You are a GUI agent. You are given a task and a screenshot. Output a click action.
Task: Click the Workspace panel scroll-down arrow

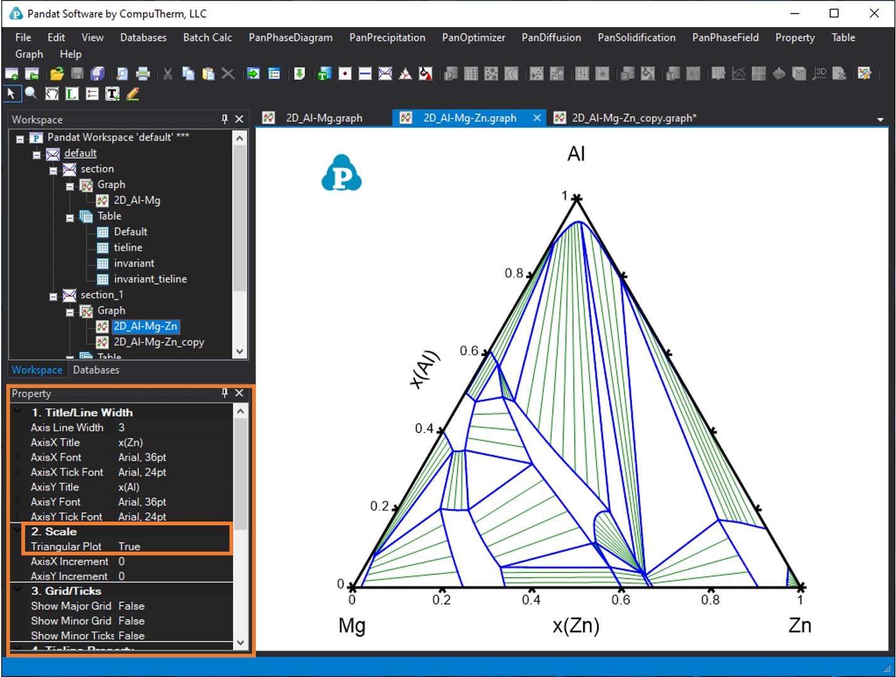tap(240, 352)
